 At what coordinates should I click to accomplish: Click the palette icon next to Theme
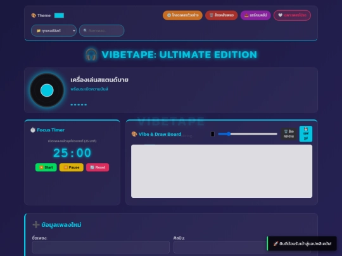pos(34,15)
